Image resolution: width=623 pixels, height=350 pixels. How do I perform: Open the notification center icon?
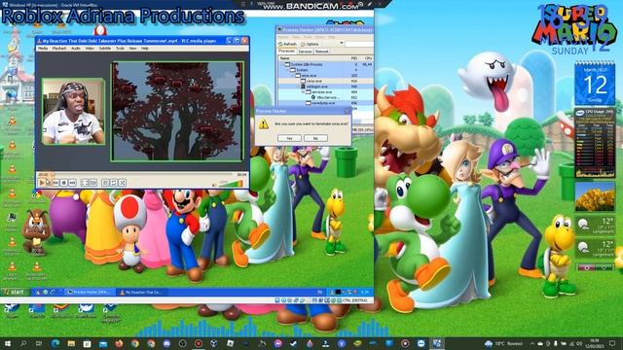[x=612, y=343]
